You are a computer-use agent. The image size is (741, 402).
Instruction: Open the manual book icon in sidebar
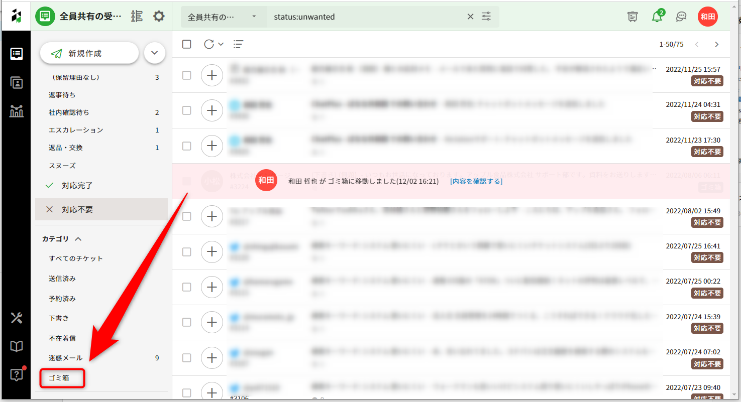[17, 346]
